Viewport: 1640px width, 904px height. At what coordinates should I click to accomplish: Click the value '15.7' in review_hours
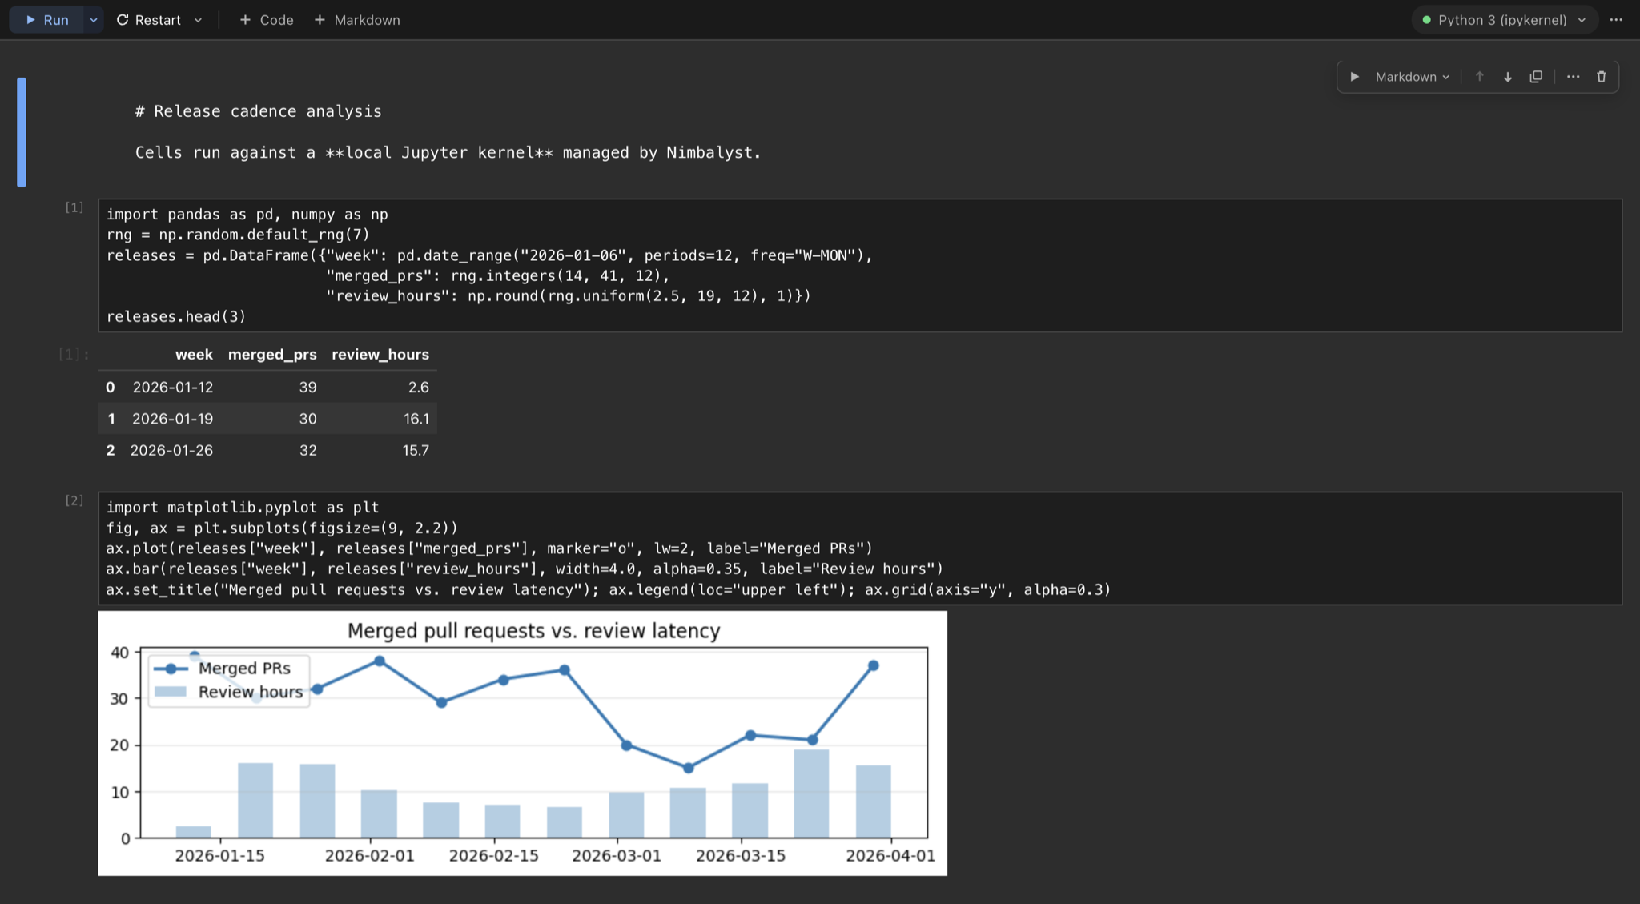tap(416, 451)
